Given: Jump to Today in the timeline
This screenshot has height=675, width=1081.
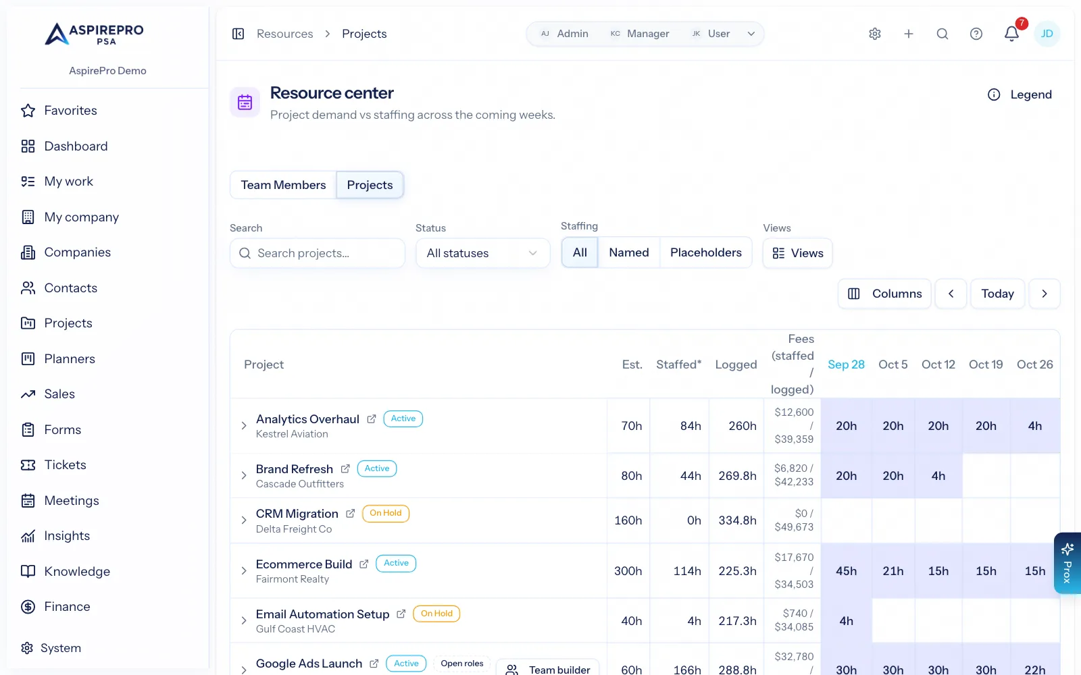Looking at the screenshot, I should tap(998, 294).
